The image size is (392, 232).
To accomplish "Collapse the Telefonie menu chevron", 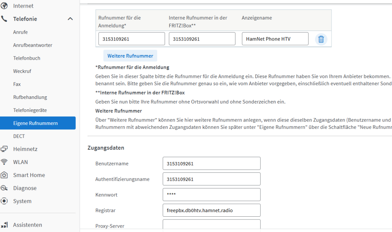I will tap(70, 19).
